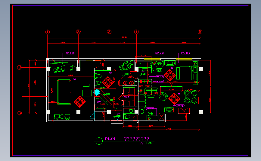Click the 3,400 bay dimension text
261x161 pixels.
click(63, 42)
